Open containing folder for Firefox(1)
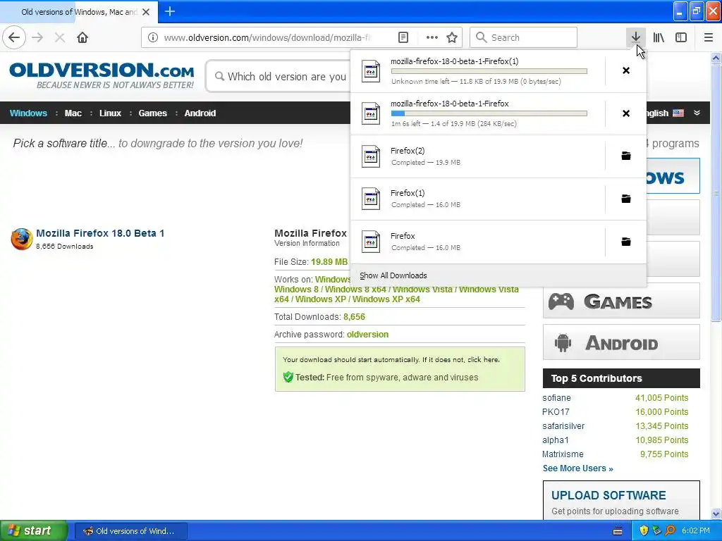 pyautogui.click(x=626, y=199)
